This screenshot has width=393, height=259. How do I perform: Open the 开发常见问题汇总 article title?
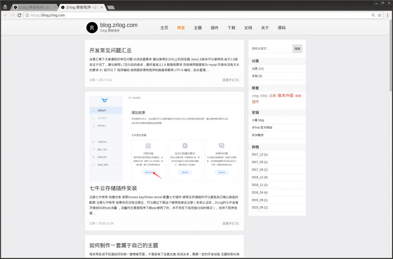[110, 51]
